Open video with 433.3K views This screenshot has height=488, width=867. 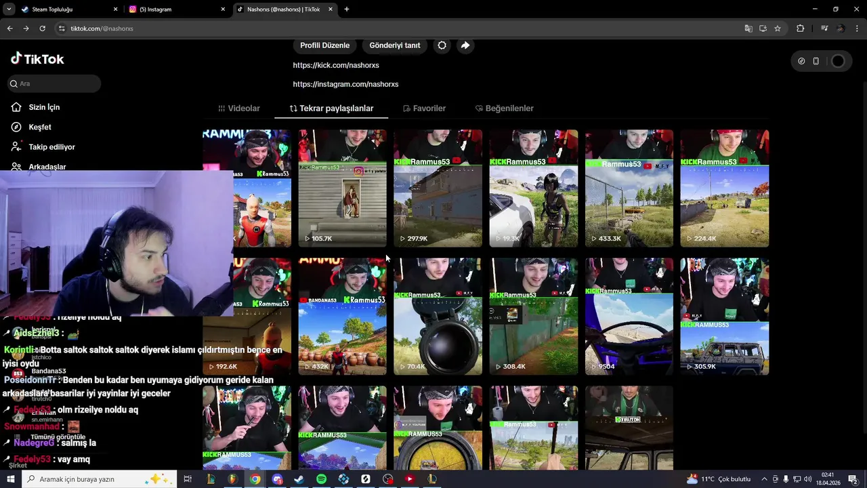629,188
